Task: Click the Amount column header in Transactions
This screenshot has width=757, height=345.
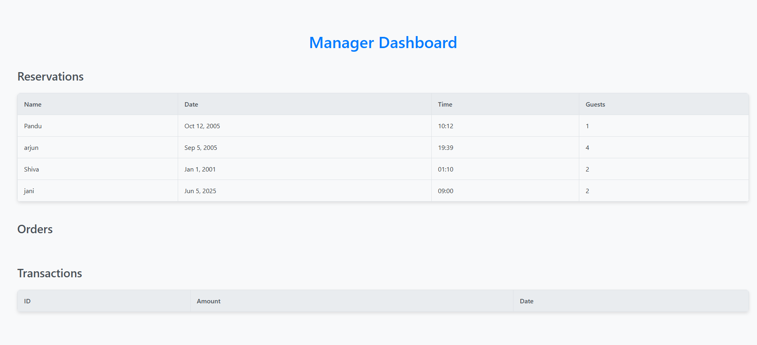Action: [x=209, y=301]
